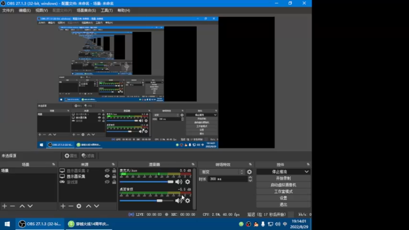This screenshot has height=230, width=409.
Task: Open the QQ penguin tray icon
Action: coord(256,224)
